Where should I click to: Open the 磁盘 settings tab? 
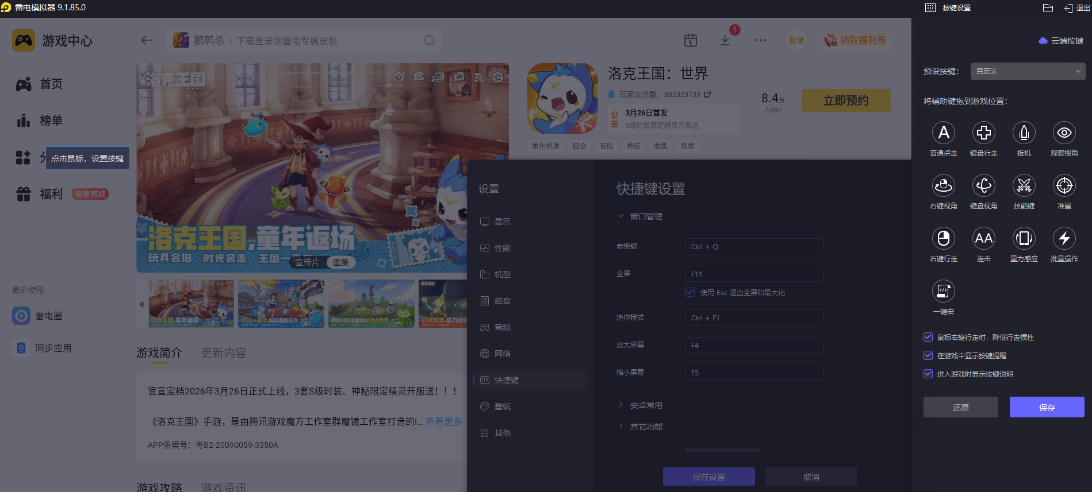pyautogui.click(x=530, y=301)
